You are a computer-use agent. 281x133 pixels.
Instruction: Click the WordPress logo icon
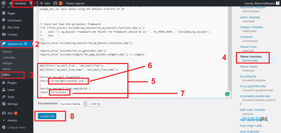click(x=4, y=3)
